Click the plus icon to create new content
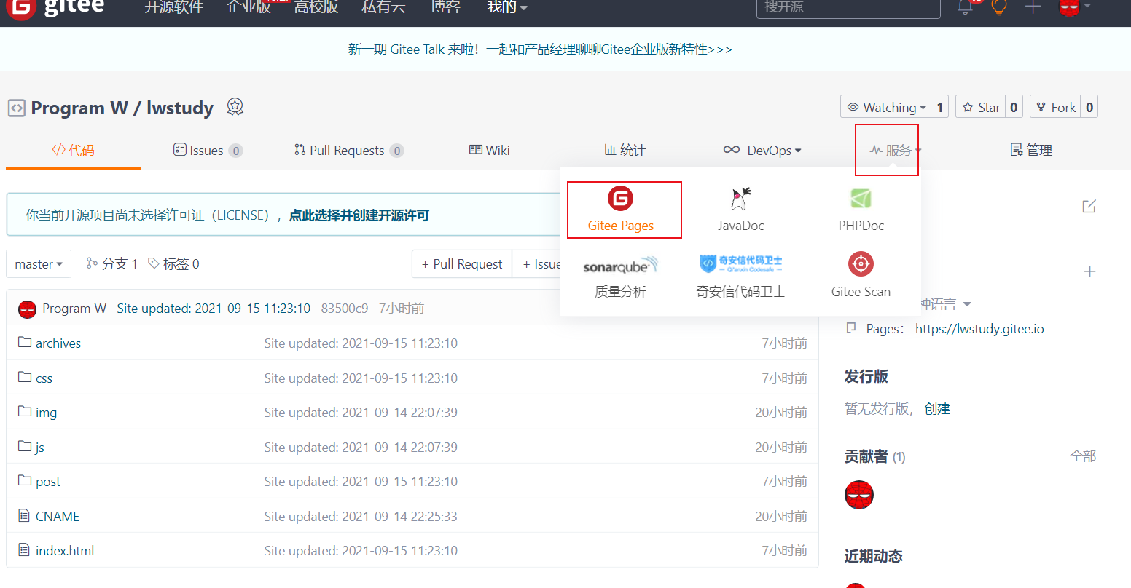The height and width of the screenshot is (588, 1131). point(1034,7)
